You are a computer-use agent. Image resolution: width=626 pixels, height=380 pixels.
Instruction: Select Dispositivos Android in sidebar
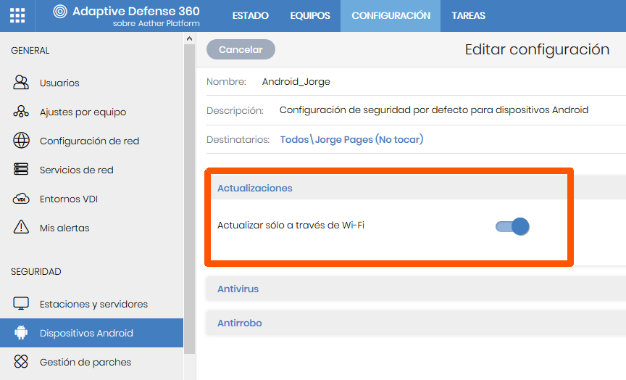91,333
